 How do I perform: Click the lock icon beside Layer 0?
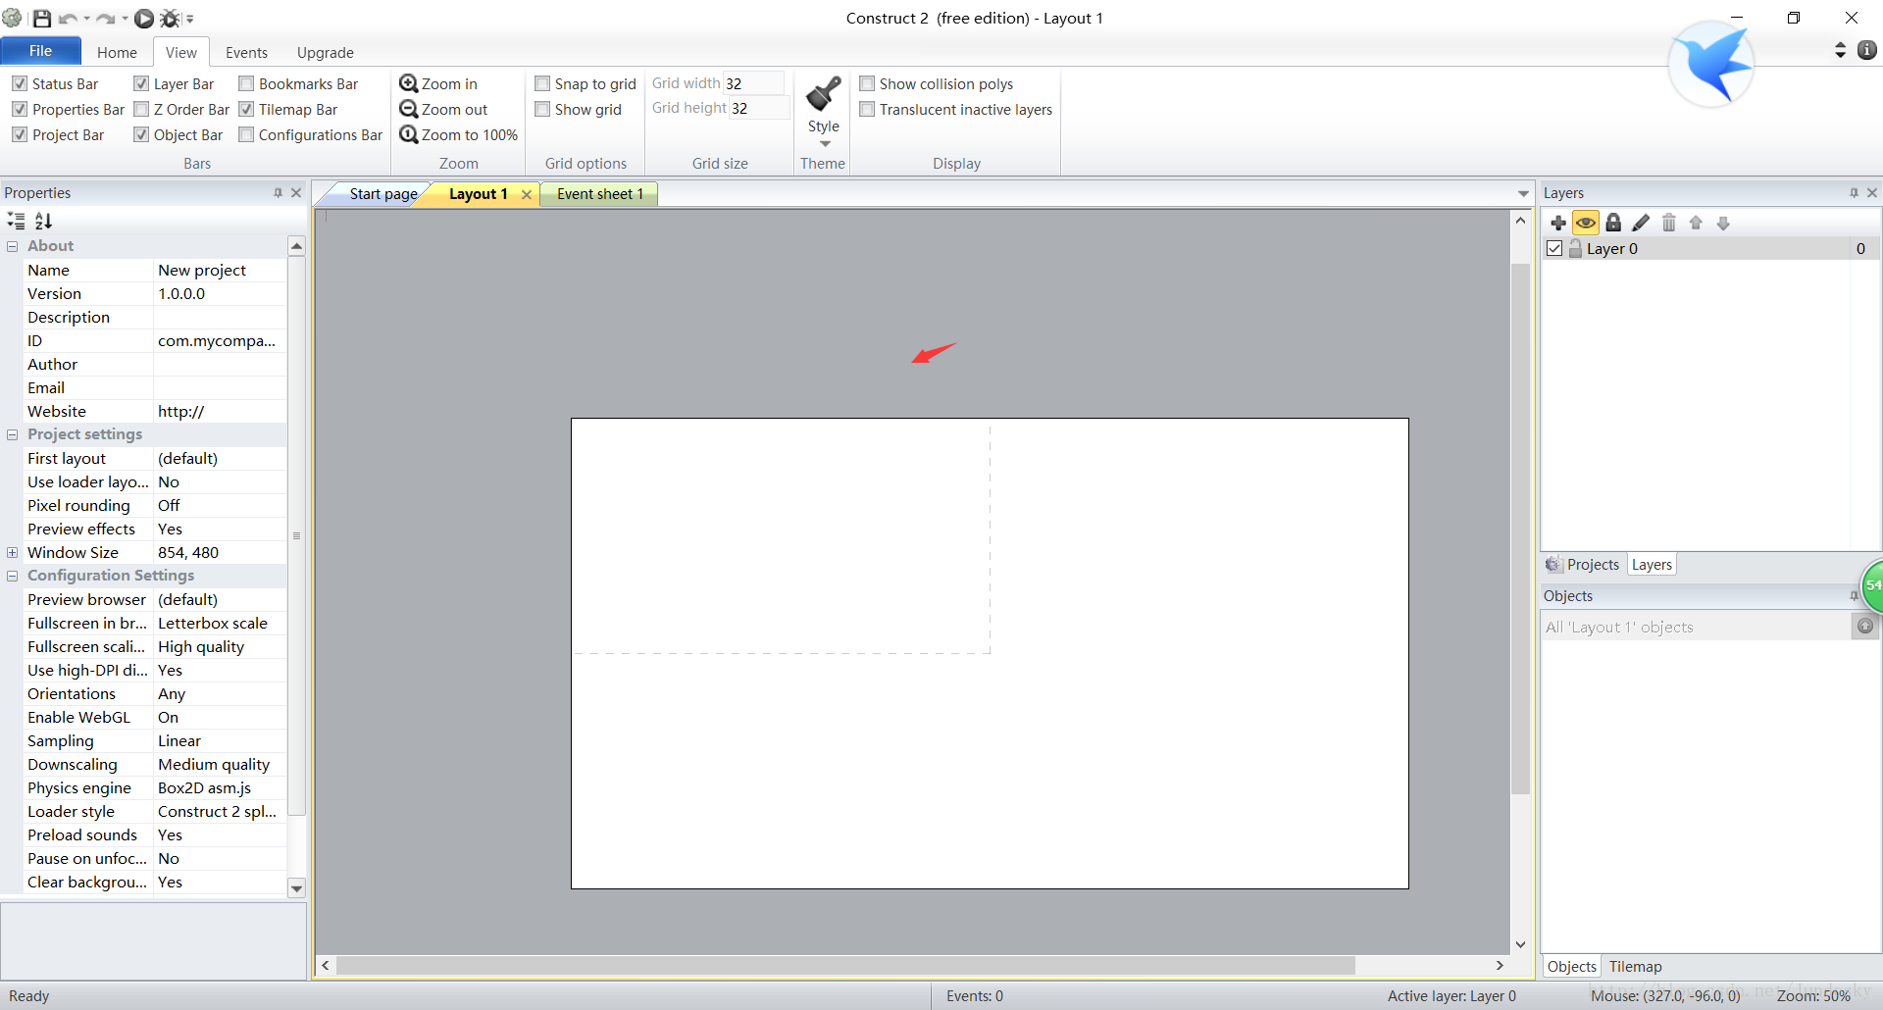pos(1575,248)
